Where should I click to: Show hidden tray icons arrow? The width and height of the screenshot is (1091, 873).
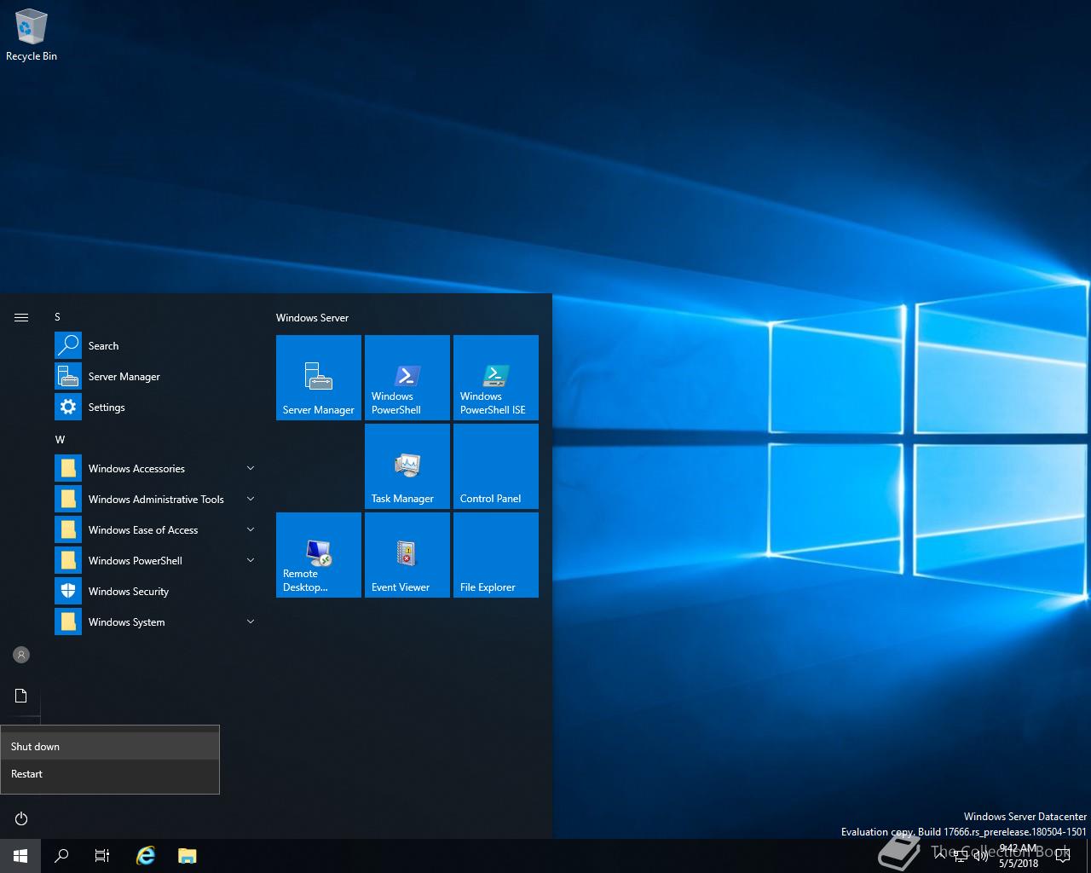[x=939, y=856]
